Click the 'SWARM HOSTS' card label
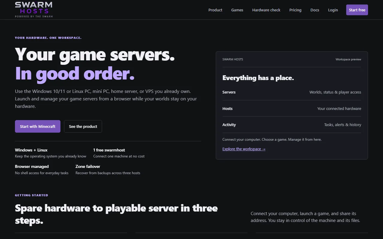 [233, 59]
